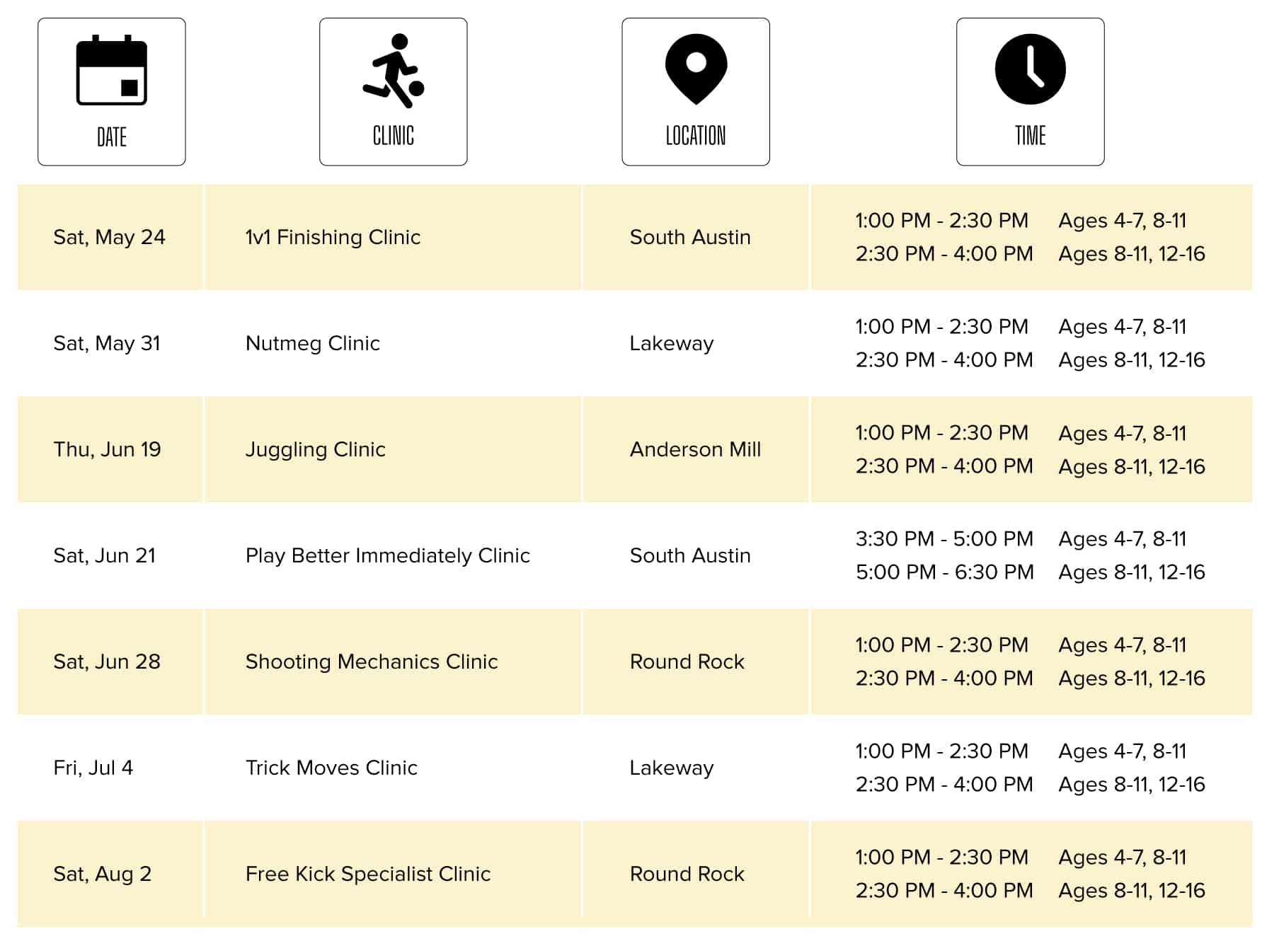Click Lakeway location for Nutmeg Clinic

click(x=671, y=343)
